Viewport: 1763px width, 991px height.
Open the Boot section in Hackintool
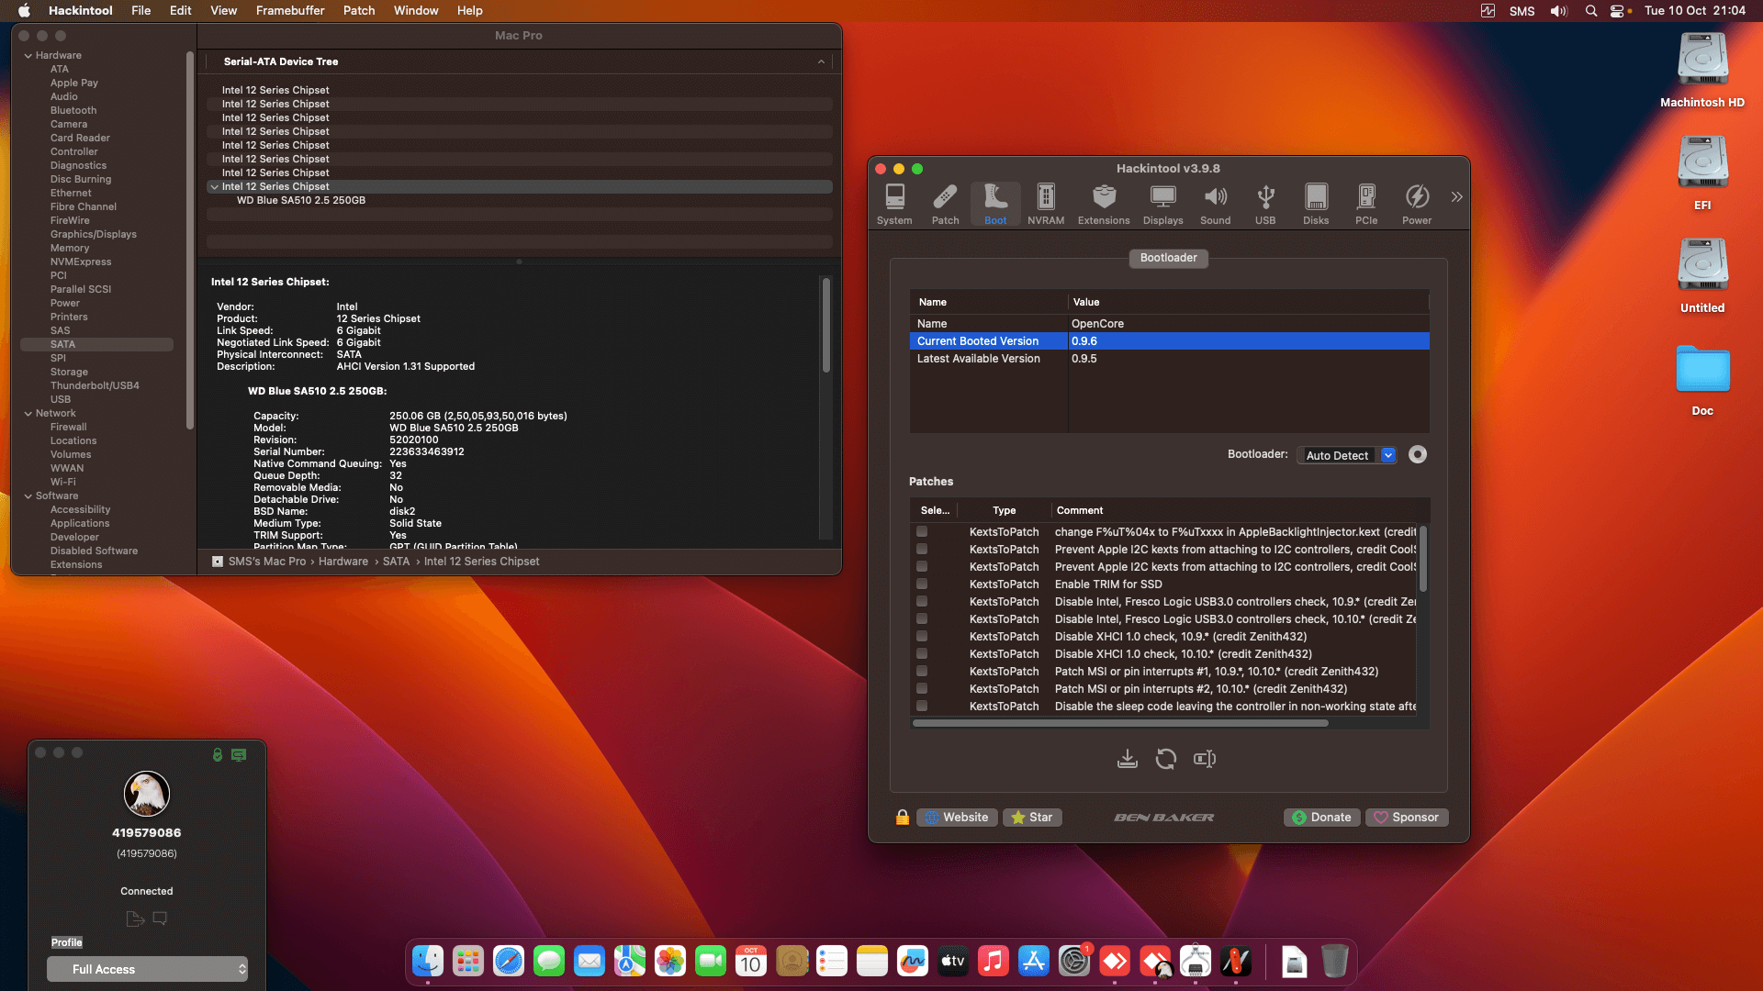pos(994,202)
